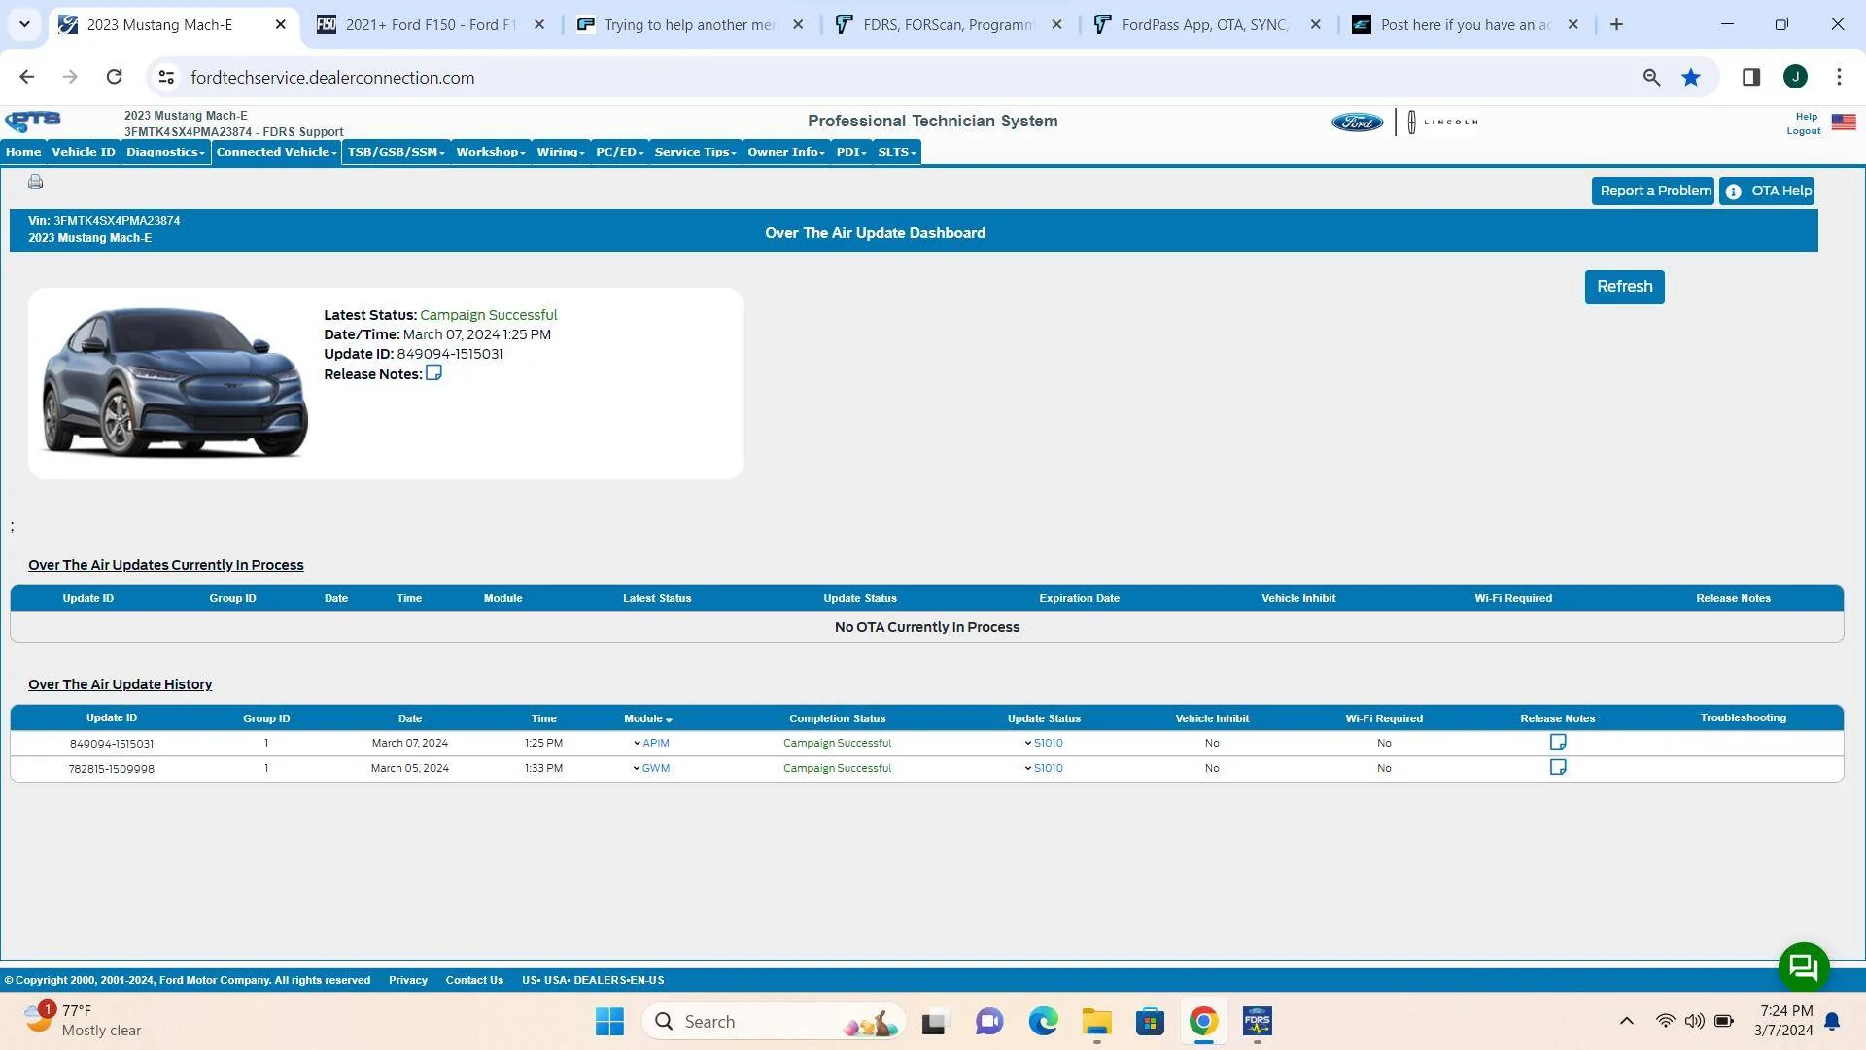Go to the Home menu item
1866x1050 pixels.
pyautogui.click(x=23, y=152)
